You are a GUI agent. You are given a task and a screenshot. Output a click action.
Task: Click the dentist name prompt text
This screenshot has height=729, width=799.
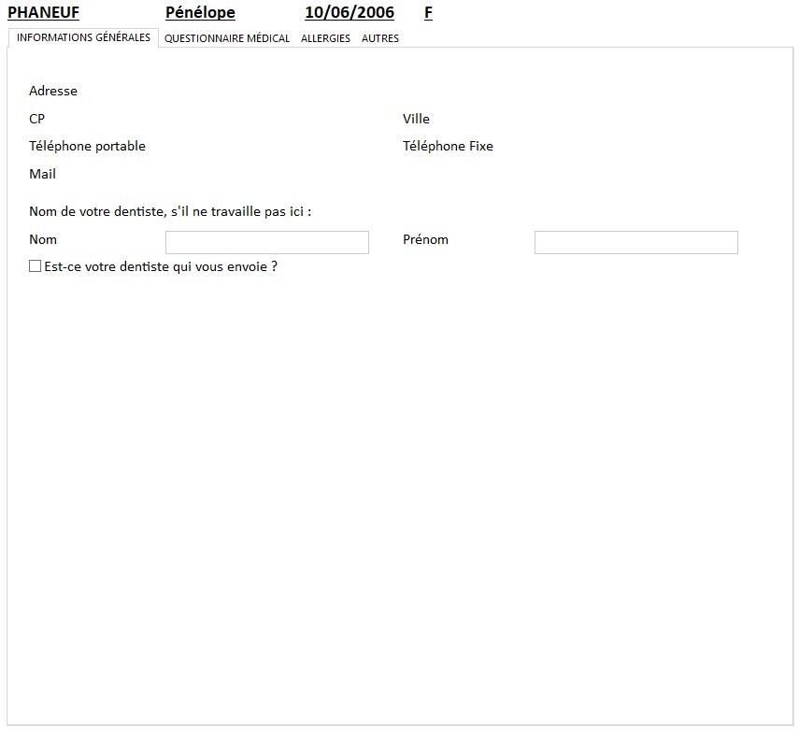point(170,211)
